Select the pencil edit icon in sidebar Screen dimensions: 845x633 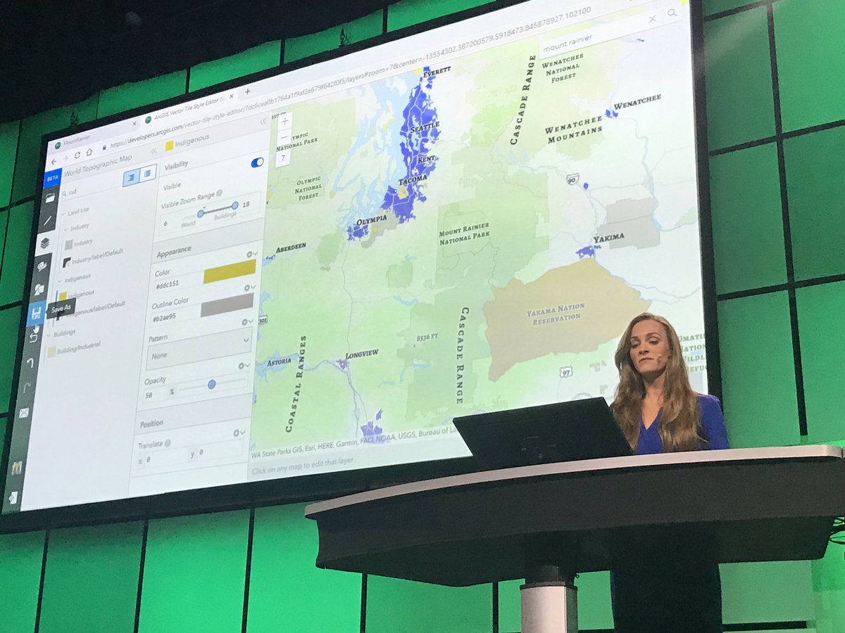pyautogui.click(x=47, y=221)
